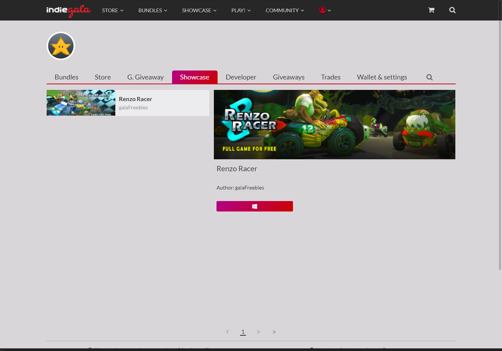502x351 pixels.
Task: Open site search magnifier in header
Action: tap(452, 10)
